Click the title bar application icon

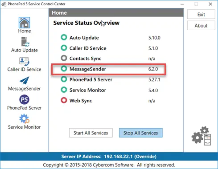click(x=4, y=4)
